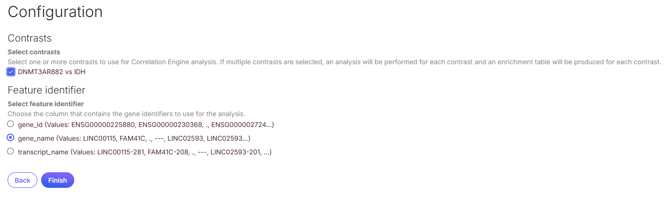Viewport: 667px width, 203px height.
Task: Click the 'gene_id' option name text
Action: click(29, 125)
